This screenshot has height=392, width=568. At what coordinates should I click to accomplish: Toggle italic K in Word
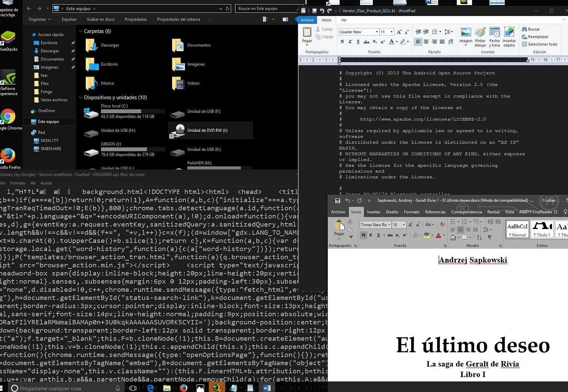tap(371, 235)
